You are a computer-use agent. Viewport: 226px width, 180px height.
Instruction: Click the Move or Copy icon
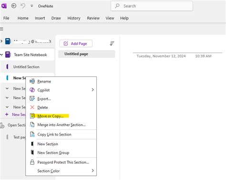[x=32, y=116]
